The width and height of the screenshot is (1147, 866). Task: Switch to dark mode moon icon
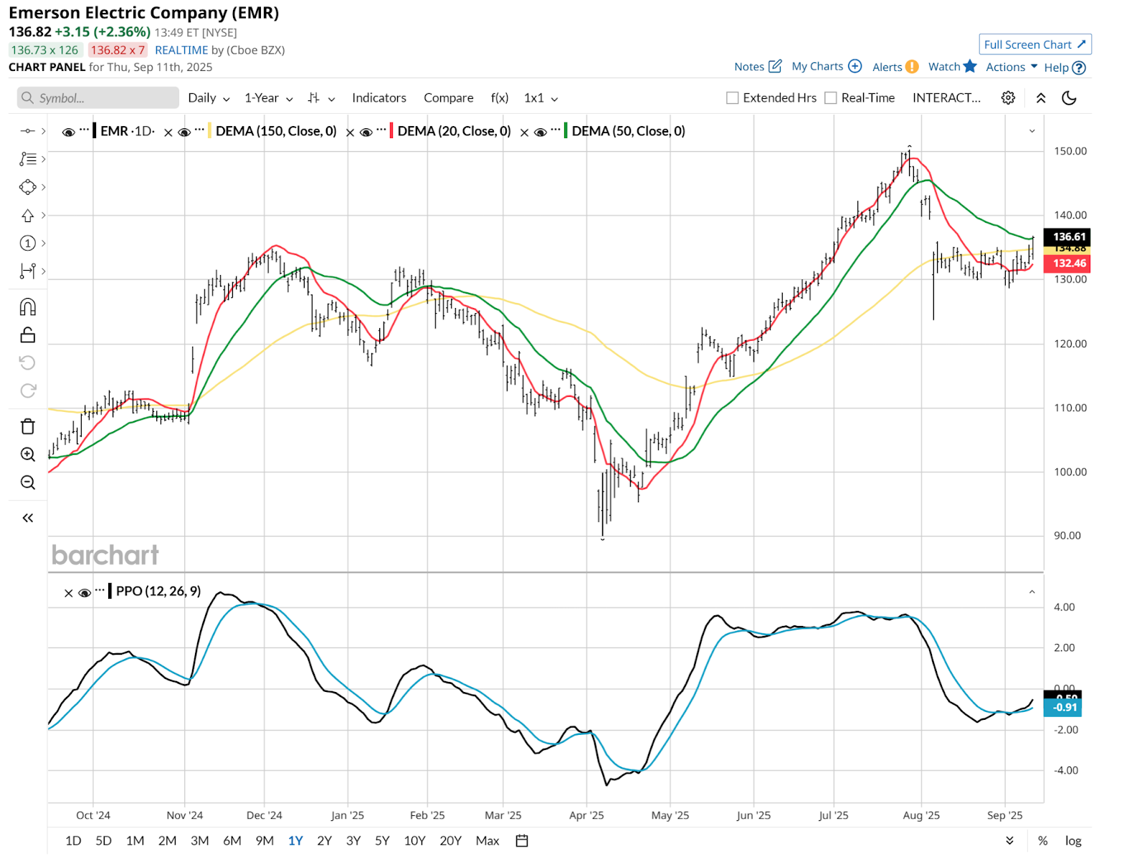(1069, 98)
